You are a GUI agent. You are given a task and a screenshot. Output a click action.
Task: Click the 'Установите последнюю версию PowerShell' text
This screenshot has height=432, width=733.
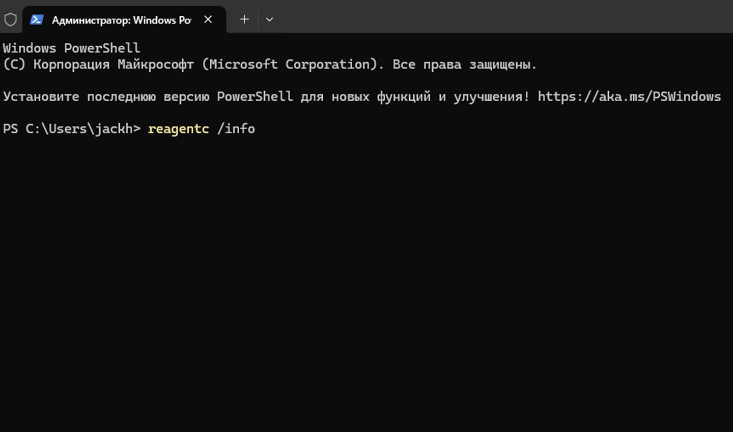point(148,97)
